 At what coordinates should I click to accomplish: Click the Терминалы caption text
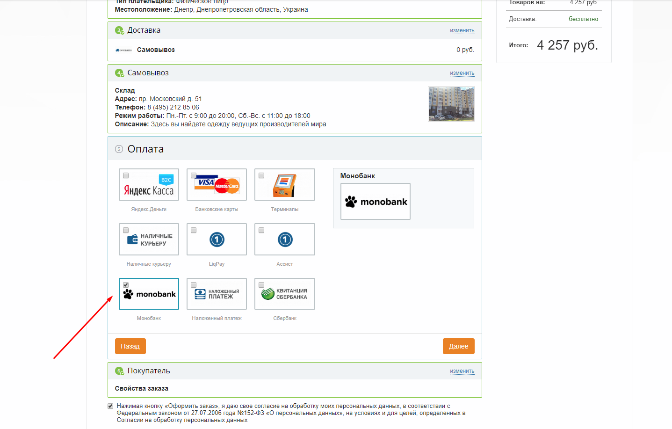[285, 209]
